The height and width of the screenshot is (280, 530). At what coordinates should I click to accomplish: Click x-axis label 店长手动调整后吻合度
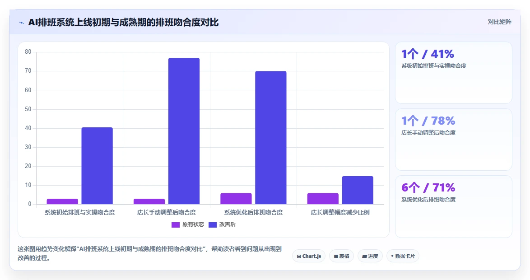pos(167,212)
